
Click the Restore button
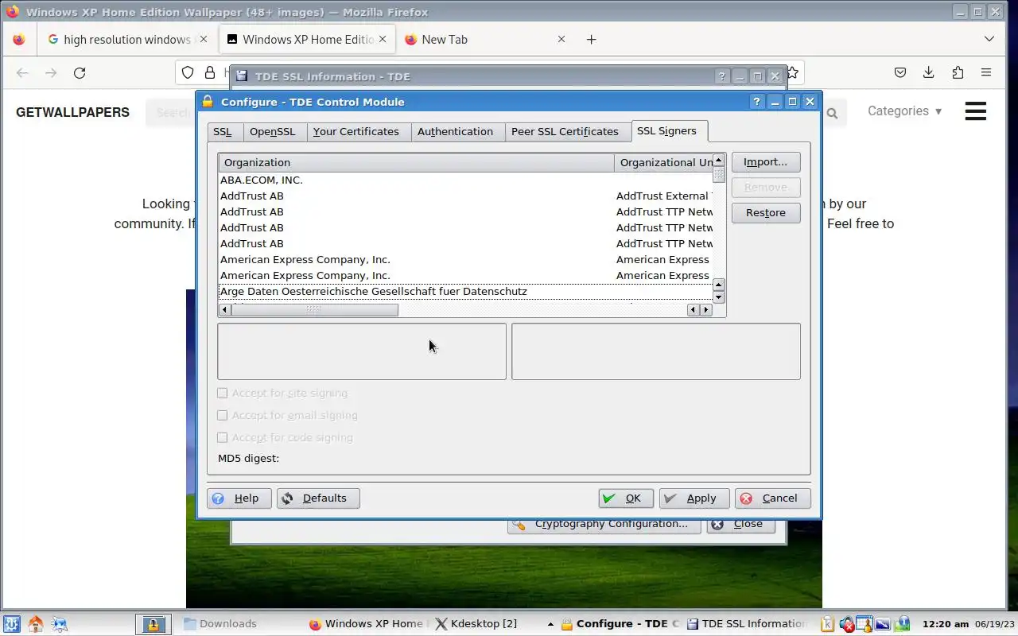(x=766, y=213)
